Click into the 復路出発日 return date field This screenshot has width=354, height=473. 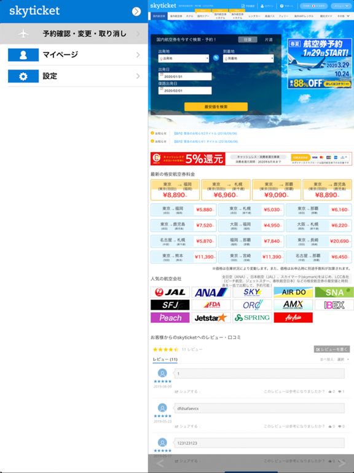point(185,91)
